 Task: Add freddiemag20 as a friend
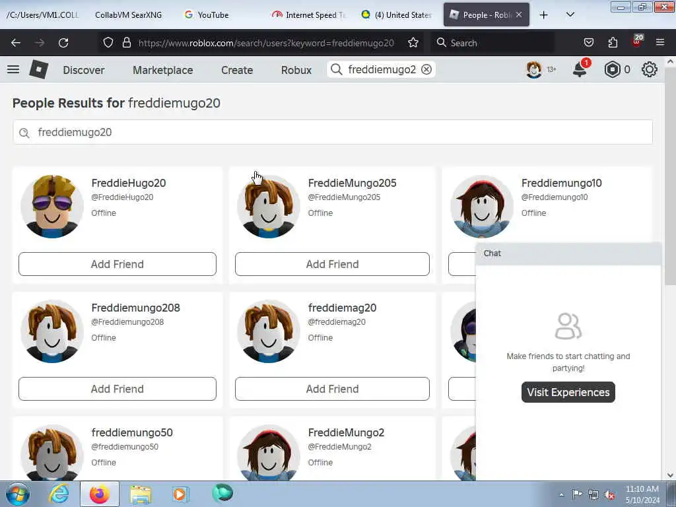point(333,388)
